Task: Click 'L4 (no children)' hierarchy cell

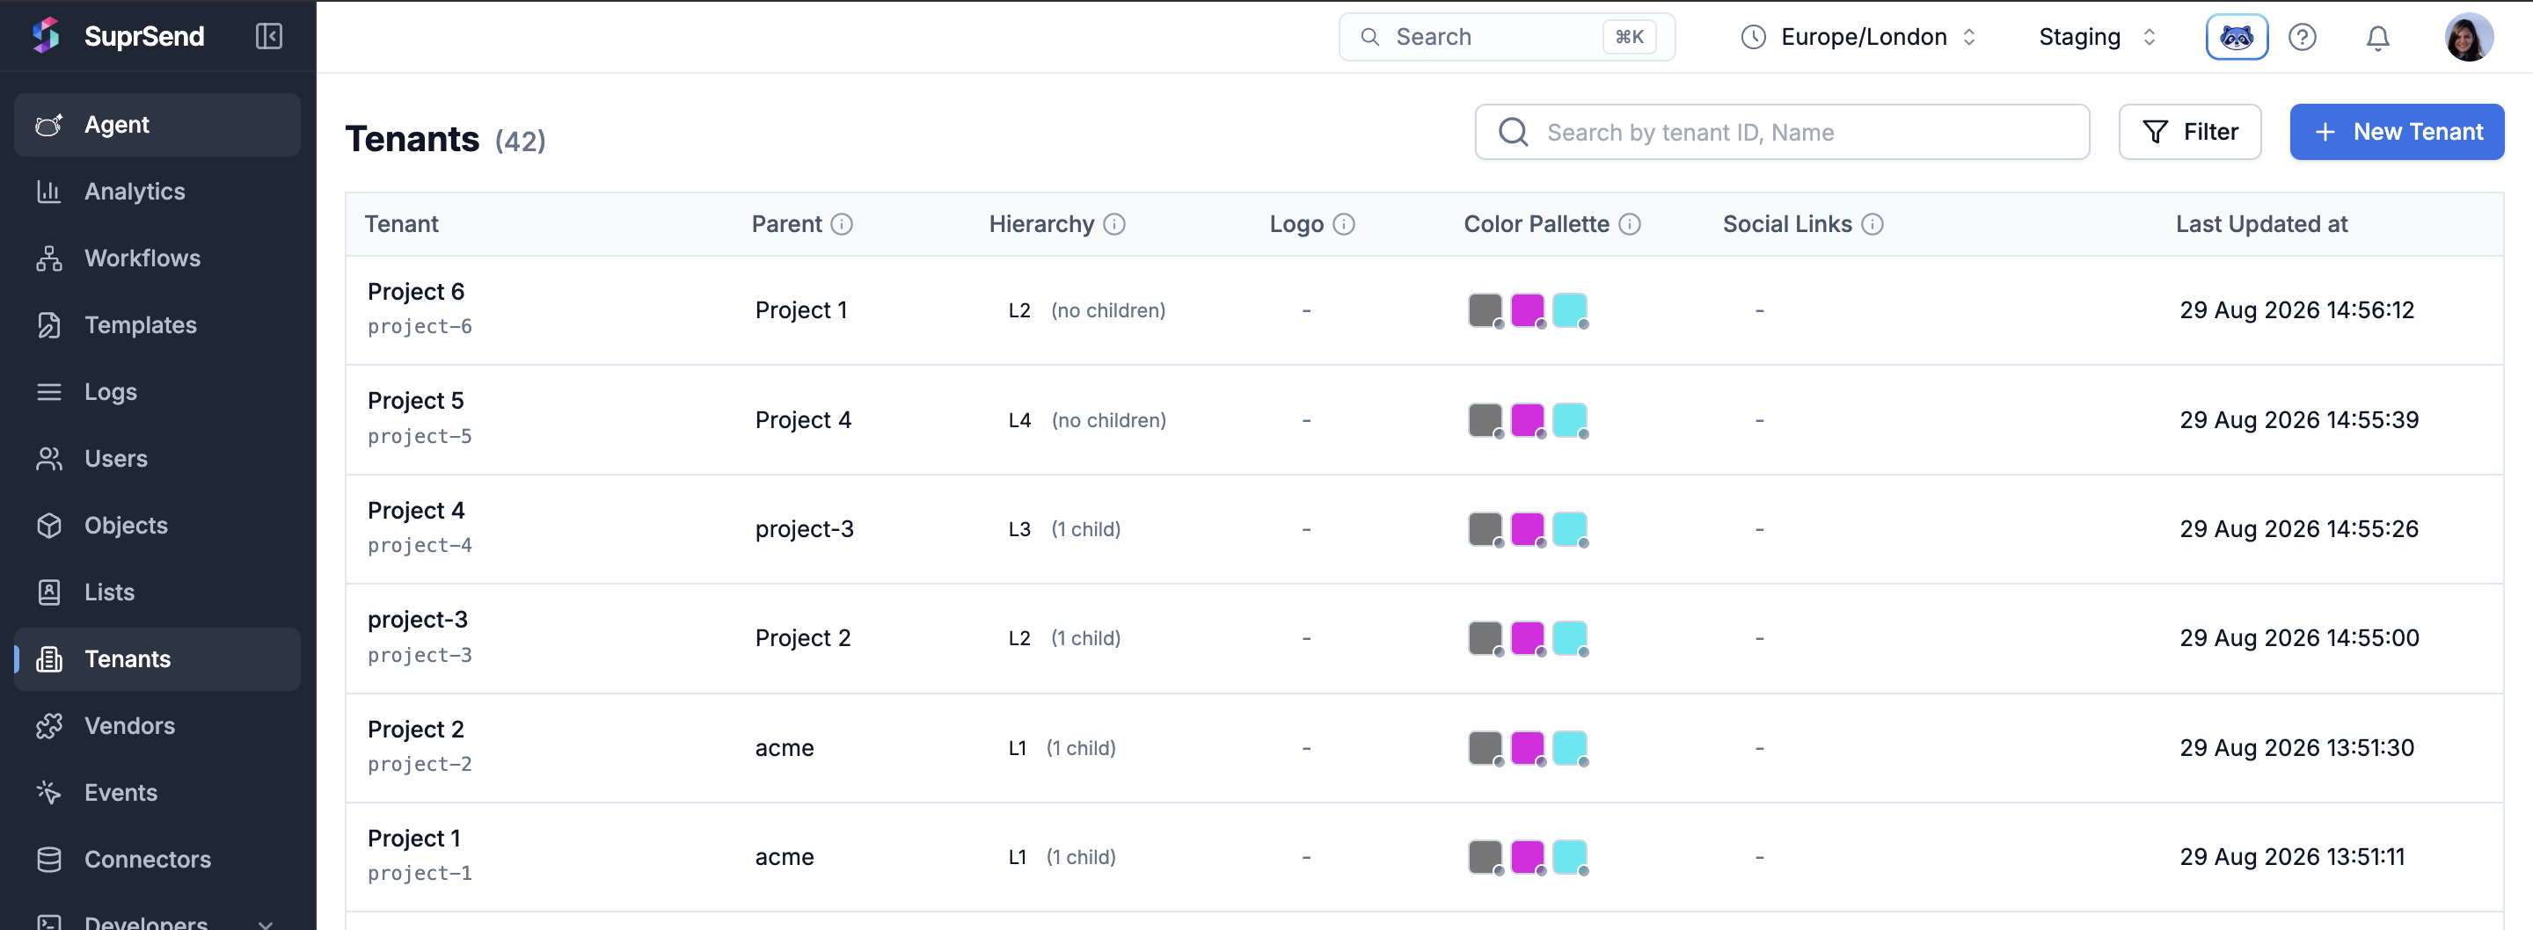Action: [x=1088, y=420]
